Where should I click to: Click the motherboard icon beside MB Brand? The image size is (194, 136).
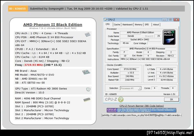click(x=86, y=72)
